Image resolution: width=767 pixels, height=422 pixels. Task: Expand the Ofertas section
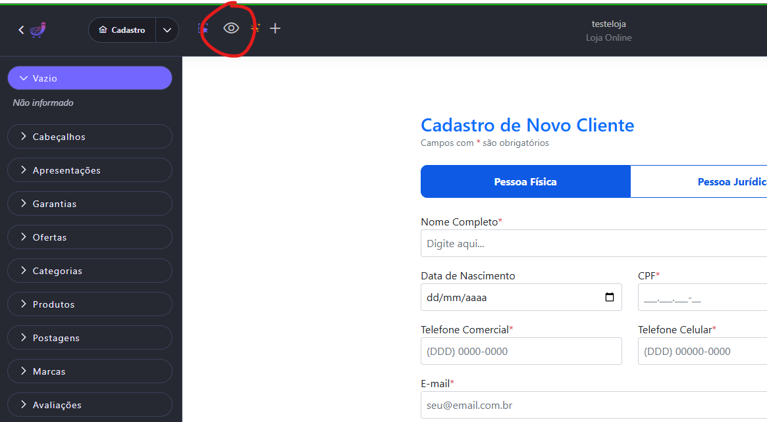click(90, 237)
